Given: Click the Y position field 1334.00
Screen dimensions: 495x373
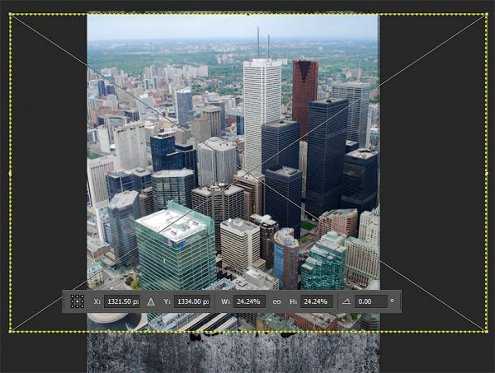Looking at the screenshot, I should tap(192, 301).
